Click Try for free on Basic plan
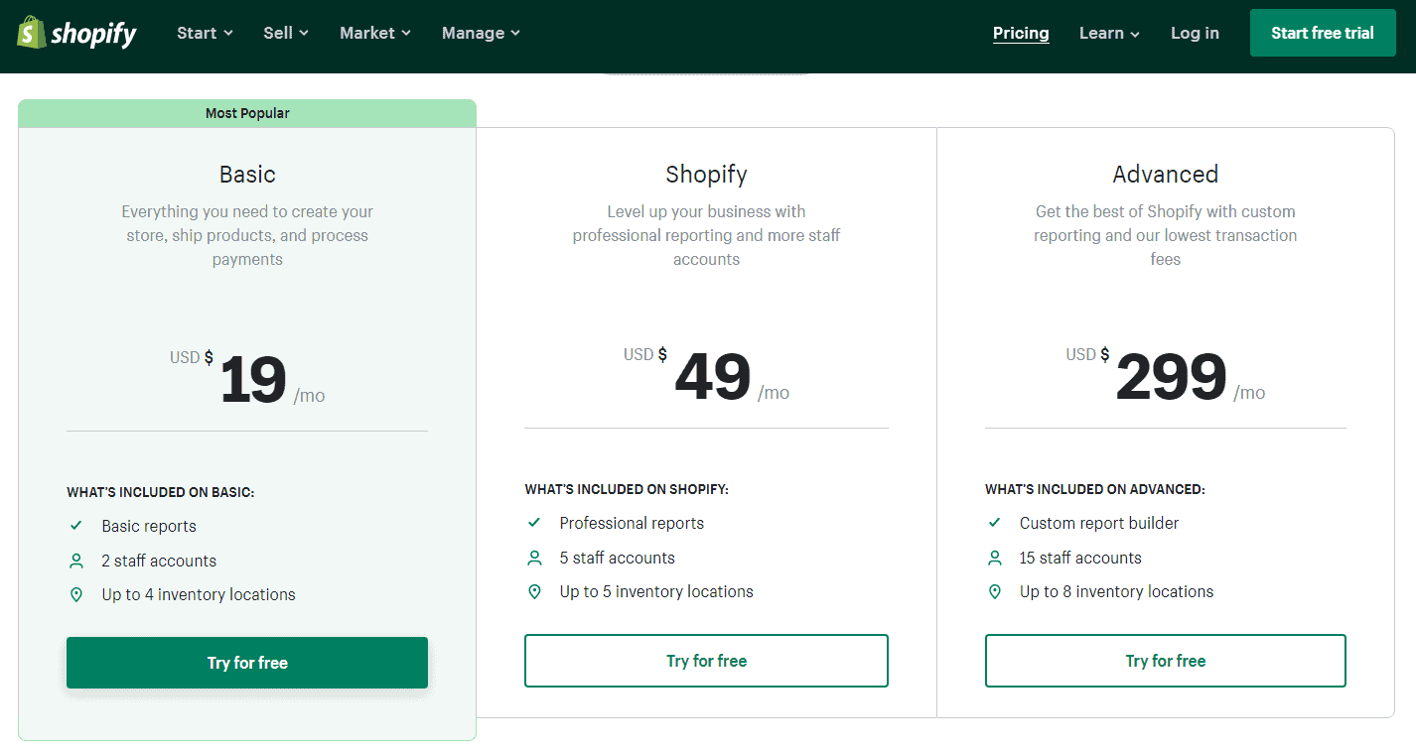Viewport: 1416px width, 753px height. click(247, 663)
